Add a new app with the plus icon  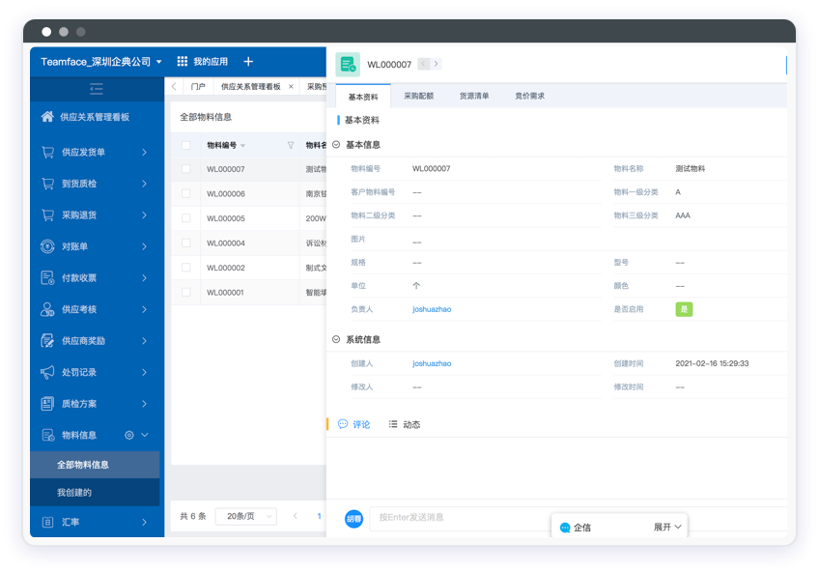[248, 62]
